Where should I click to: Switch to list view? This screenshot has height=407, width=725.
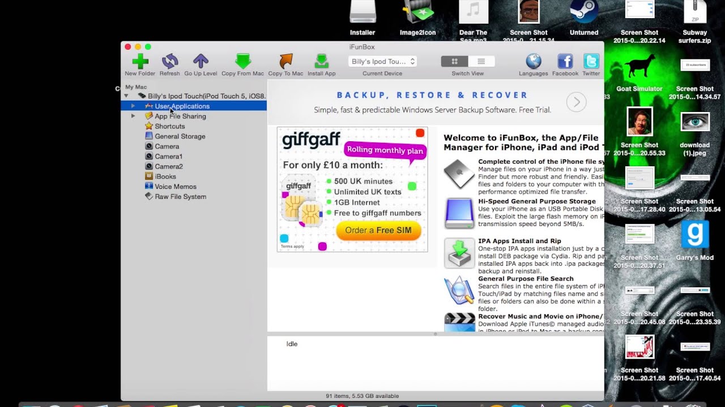point(481,61)
